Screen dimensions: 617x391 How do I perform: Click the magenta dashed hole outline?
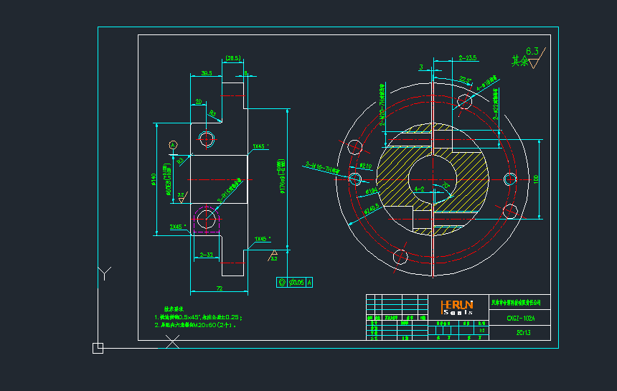click(x=194, y=216)
